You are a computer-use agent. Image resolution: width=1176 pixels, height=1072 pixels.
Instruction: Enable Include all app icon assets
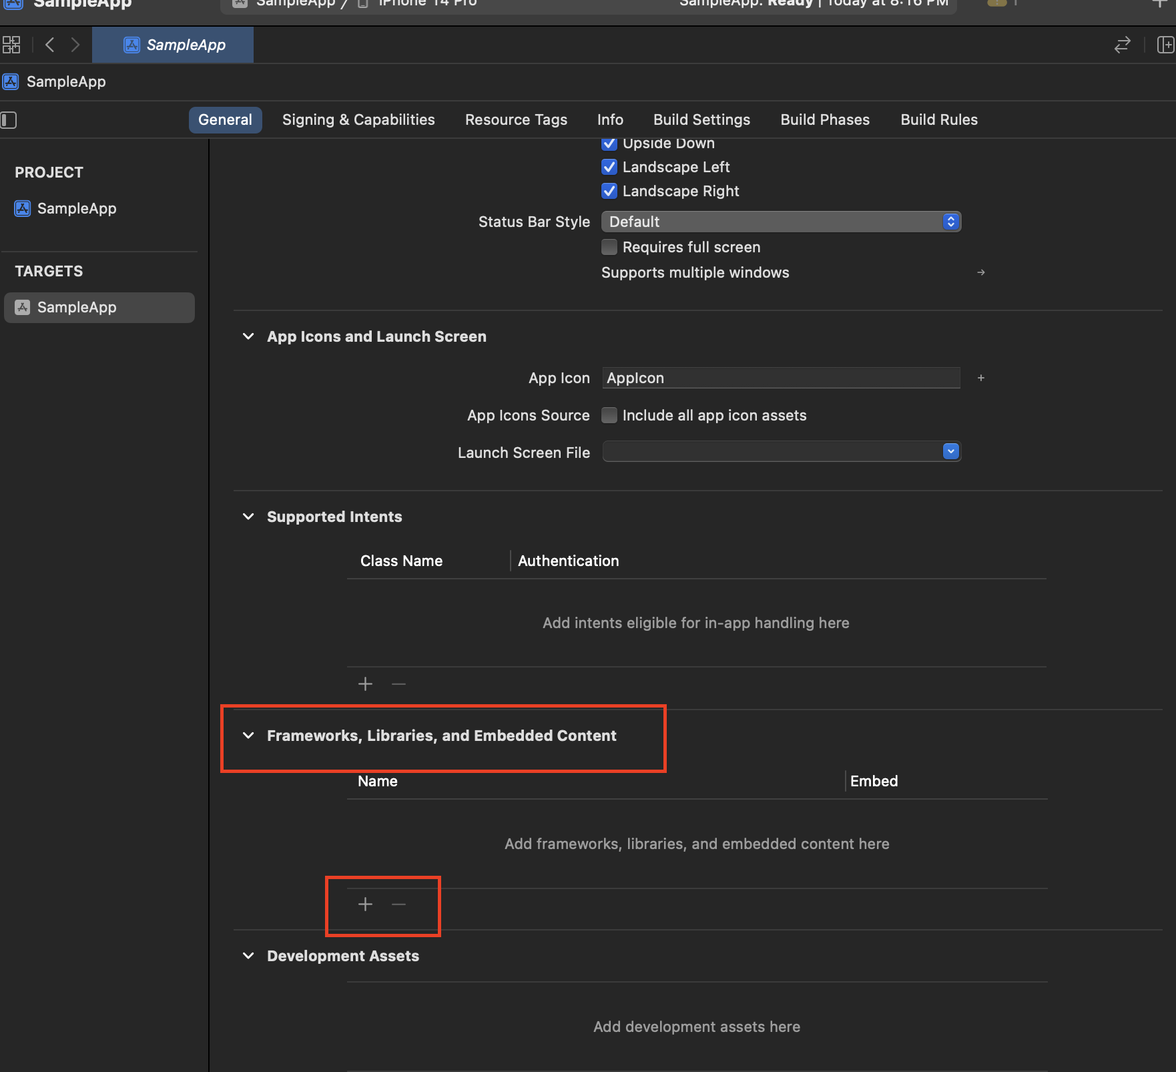(609, 415)
